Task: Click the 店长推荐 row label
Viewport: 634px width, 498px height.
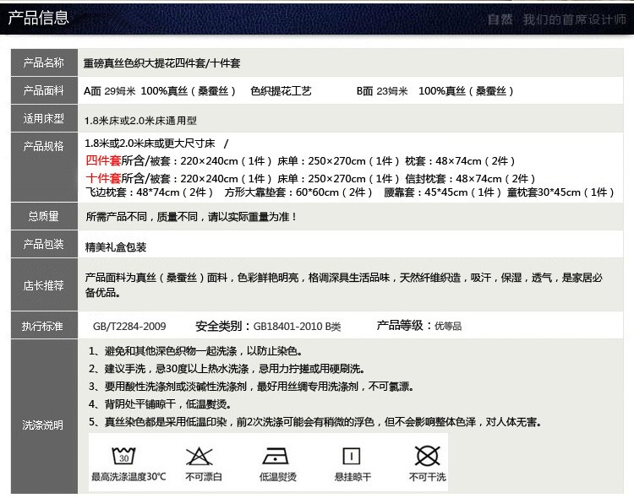Action: tap(43, 285)
